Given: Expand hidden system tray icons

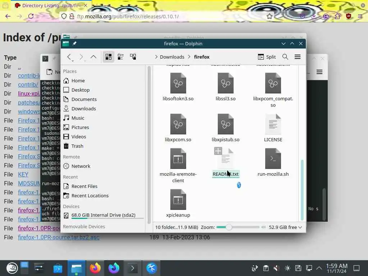Looking at the screenshot, I should point(319,268).
